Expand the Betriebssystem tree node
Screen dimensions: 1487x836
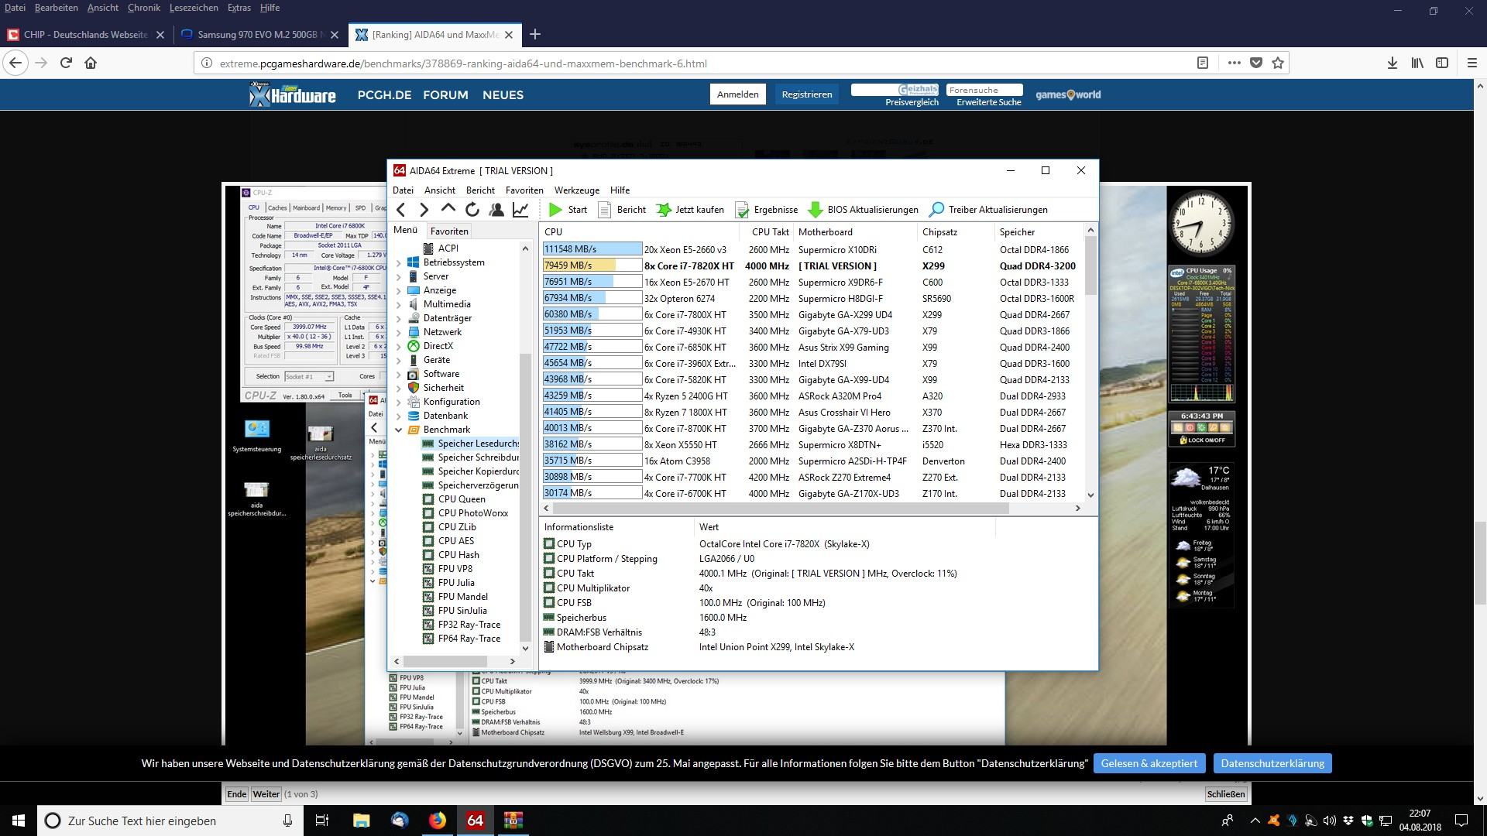pos(399,262)
